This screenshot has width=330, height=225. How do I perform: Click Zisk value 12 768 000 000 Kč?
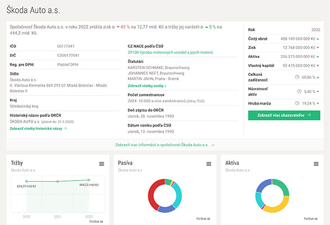coord(299,48)
